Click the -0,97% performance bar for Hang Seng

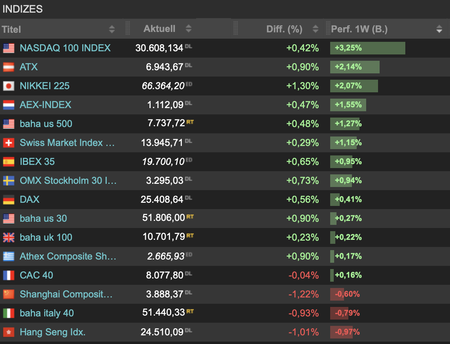coord(342,332)
